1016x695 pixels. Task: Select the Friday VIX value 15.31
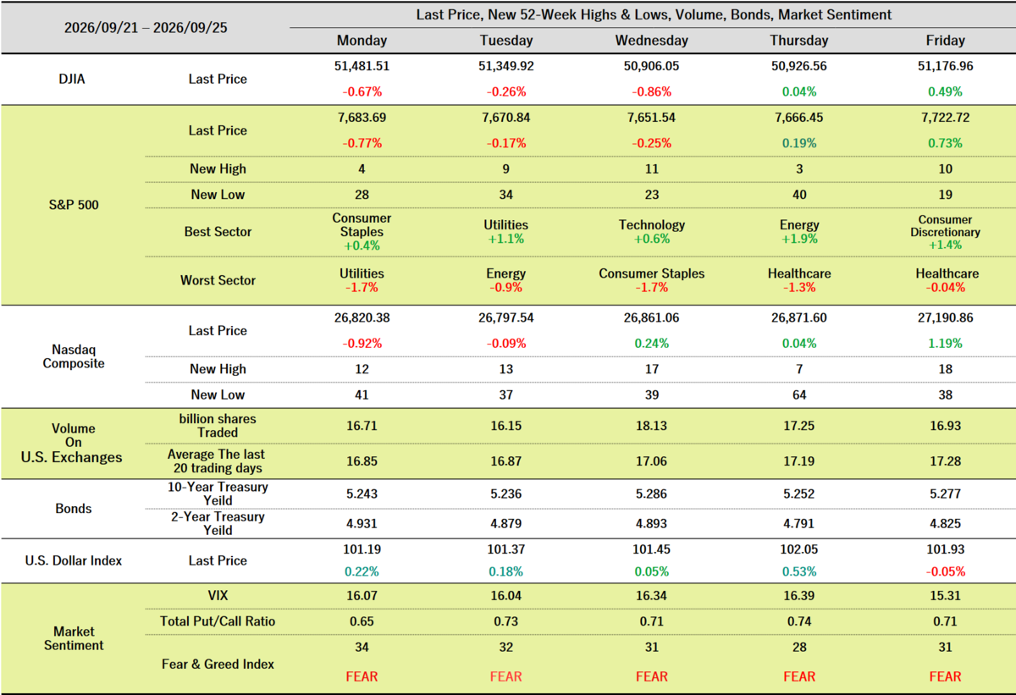point(946,596)
